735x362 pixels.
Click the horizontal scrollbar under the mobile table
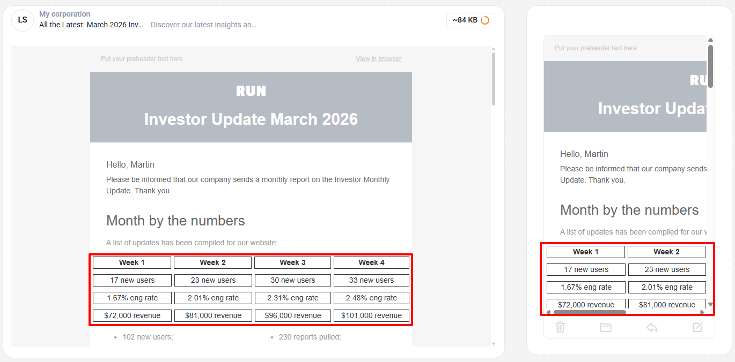point(590,311)
